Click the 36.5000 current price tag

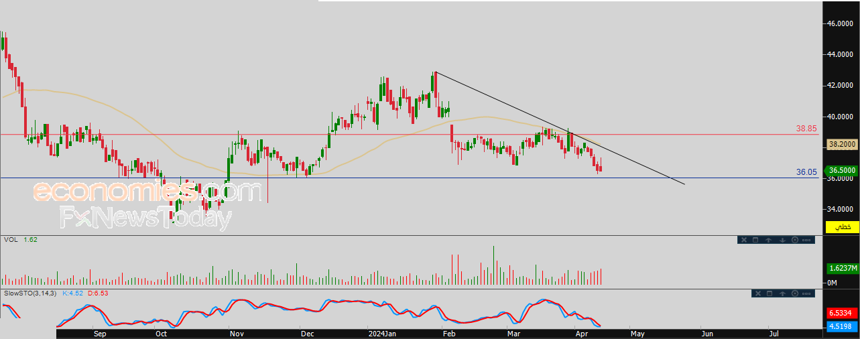843,171
